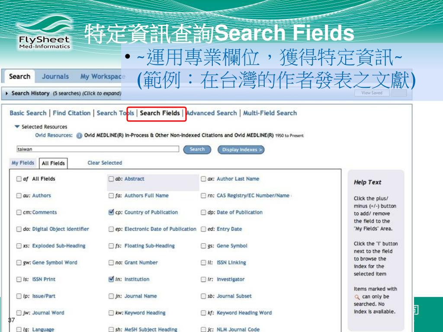Check the xs Exploded Sub-Heading checkbox
The image size is (443, 332).
pos(19,246)
